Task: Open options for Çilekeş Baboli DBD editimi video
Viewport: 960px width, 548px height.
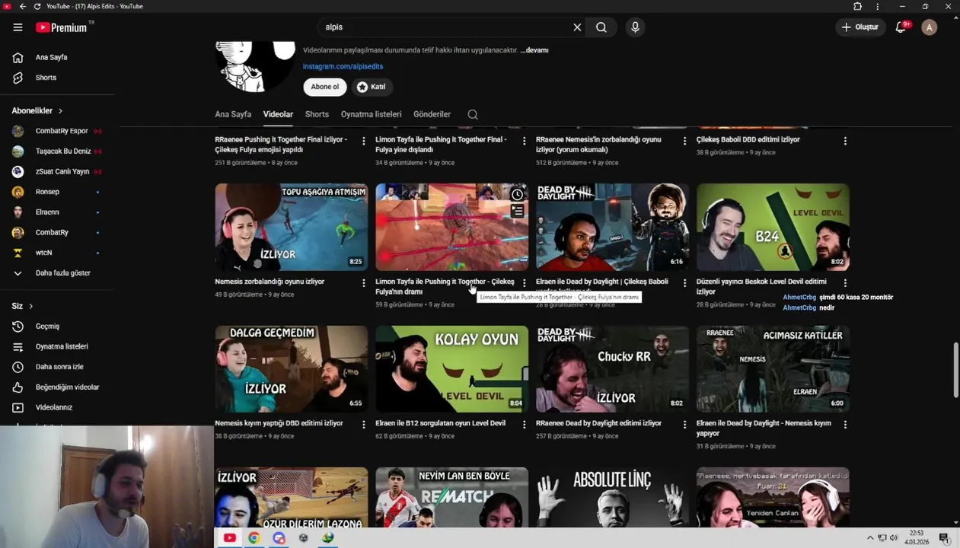Action: pyautogui.click(x=845, y=141)
